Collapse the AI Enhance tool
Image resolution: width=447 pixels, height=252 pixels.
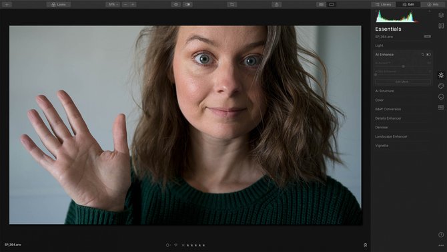384,54
